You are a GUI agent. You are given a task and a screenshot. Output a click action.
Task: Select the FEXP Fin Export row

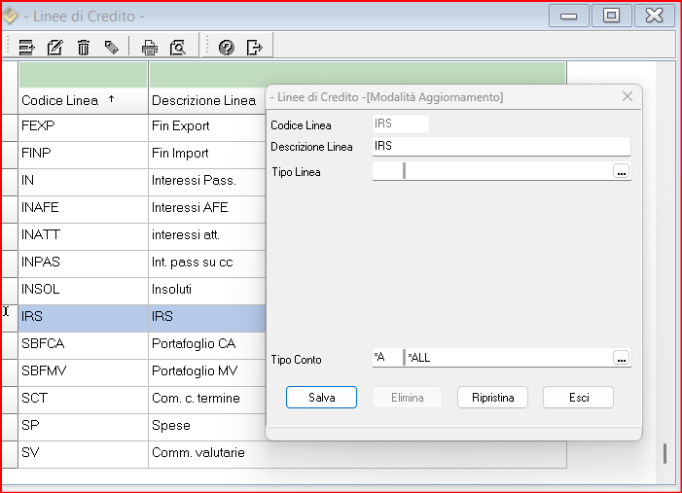[83, 126]
